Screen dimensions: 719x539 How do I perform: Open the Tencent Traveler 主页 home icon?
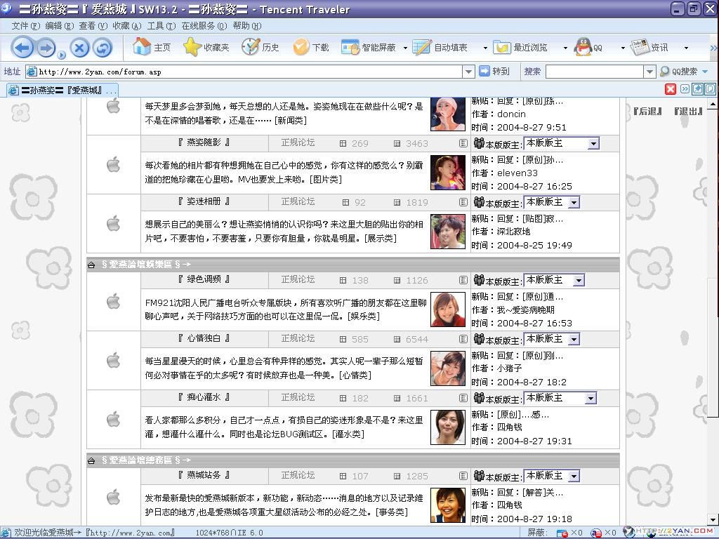(140, 47)
